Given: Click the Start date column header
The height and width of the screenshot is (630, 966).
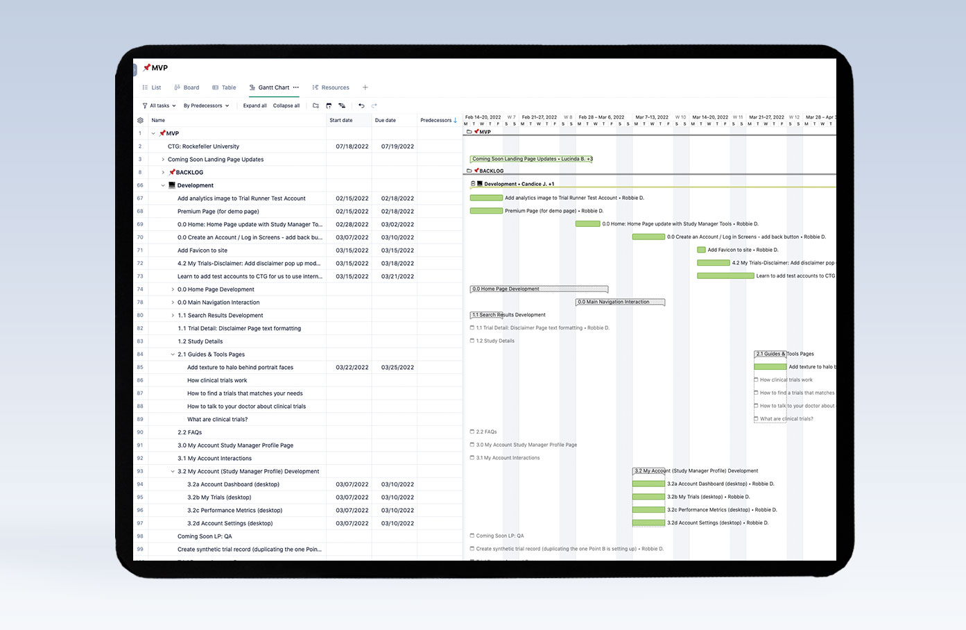Looking at the screenshot, I should [349, 120].
